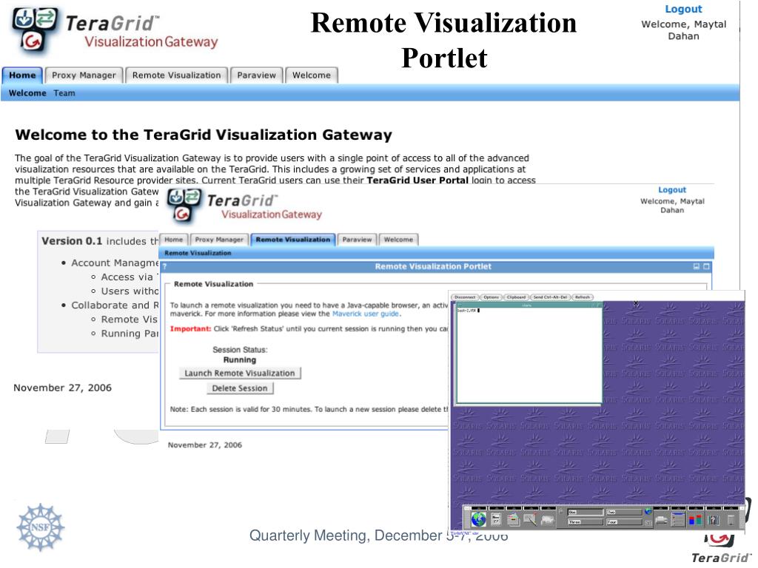Switch to workspace Three in CDE panel
The width and height of the screenshot is (758, 568).
pyautogui.click(x=586, y=522)
